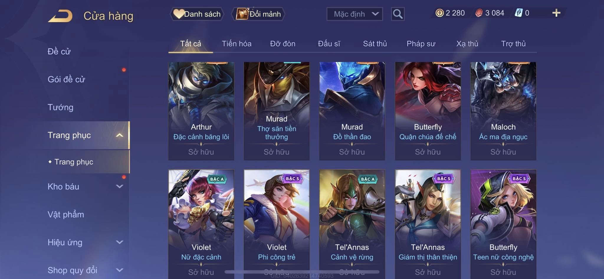Screen dimensions: 604x279
Task: Expand the Kho báu sidebar section
Action: coord(119,186)
